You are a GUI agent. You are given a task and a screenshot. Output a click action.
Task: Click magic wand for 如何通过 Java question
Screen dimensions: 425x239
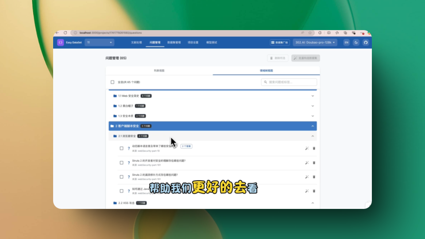pos(307,191)
